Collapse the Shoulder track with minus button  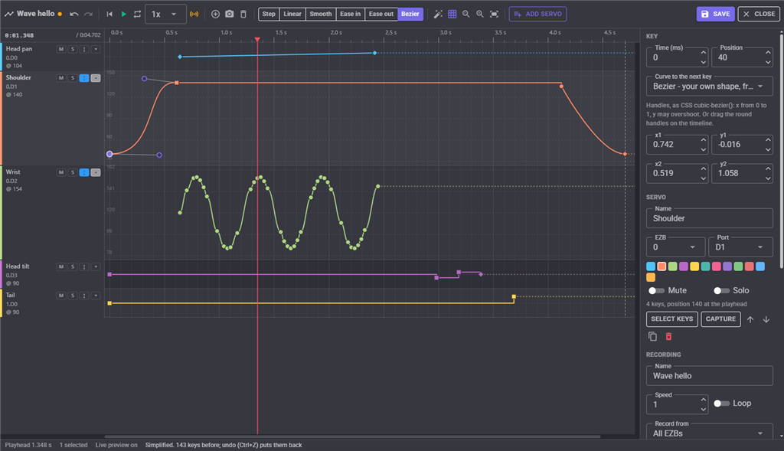(96, 78)
